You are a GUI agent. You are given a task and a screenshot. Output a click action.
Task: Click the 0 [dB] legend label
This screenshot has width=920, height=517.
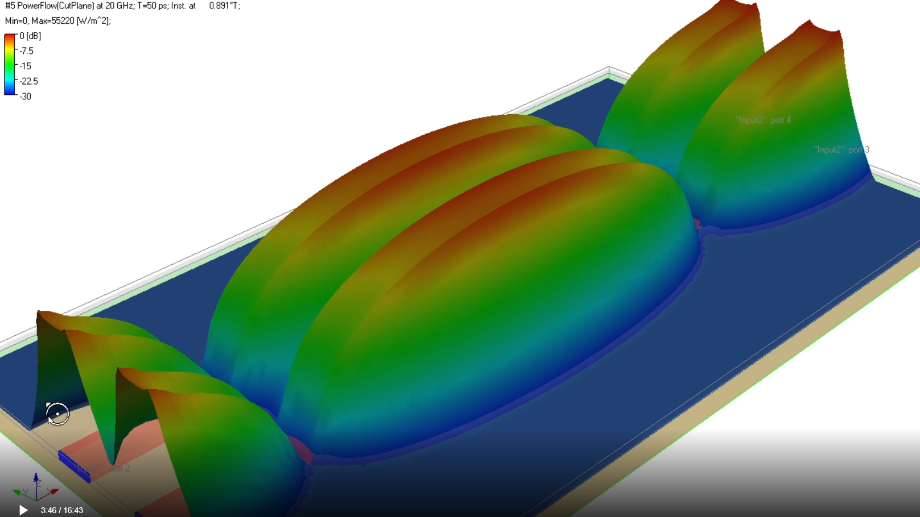point(30,36)
